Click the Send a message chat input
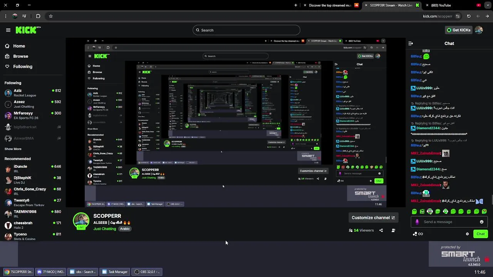493x277 pixels. point(449,222)
